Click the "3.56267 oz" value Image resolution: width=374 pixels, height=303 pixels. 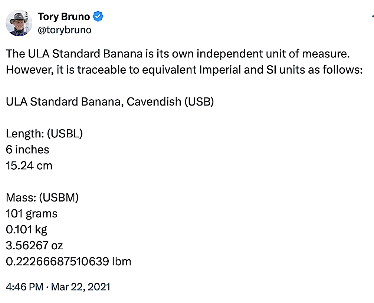[34, 246]
